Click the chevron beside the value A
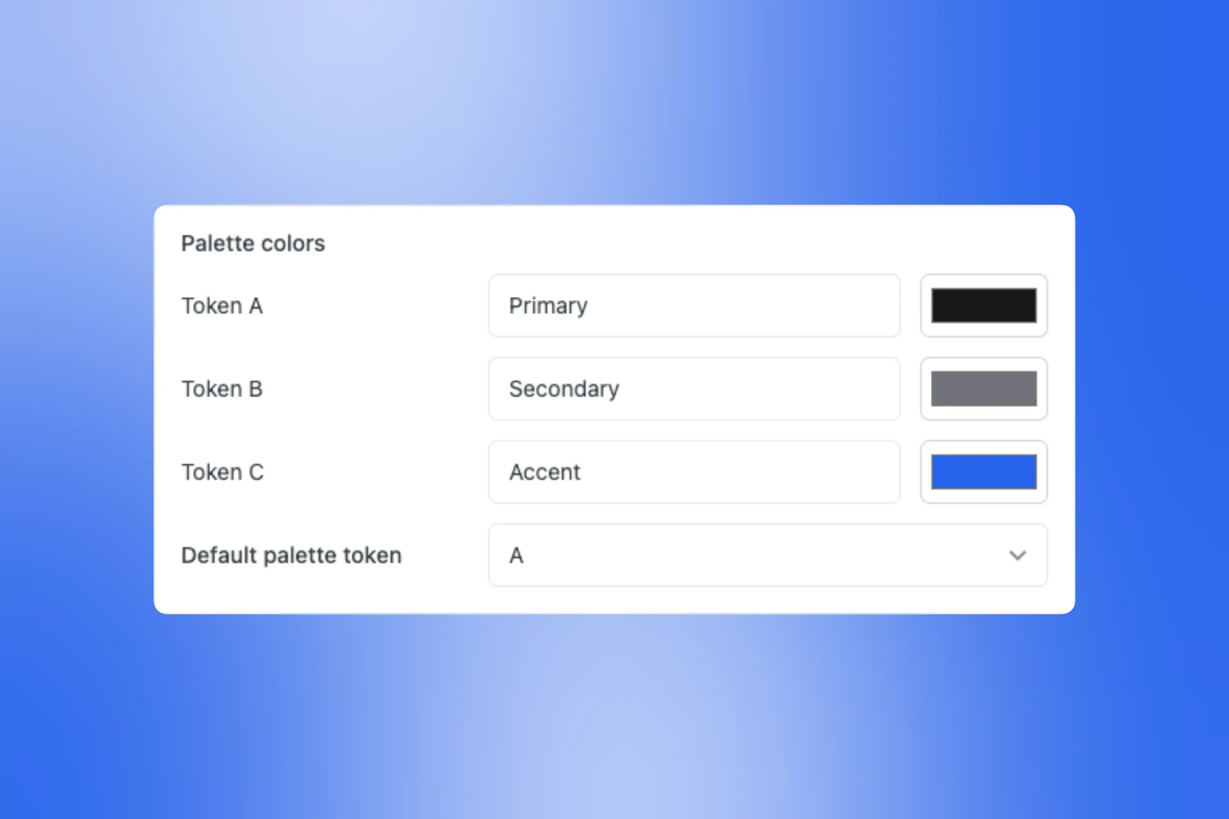Image resolution: width=1229 pixels, height=819 pixels. click(x=1017, y=555)
